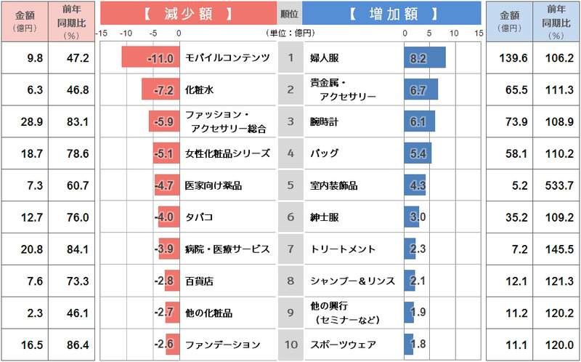Viewport: 581px width, 362px height.
Task: Click the red -11.0 bar for モバイルコンテンツ
Action: [x=150, y=58]
